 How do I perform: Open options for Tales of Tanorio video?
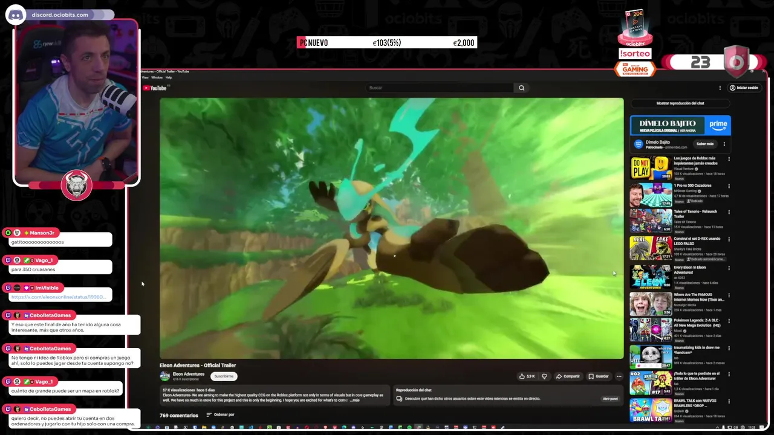[x=729, y=212]
